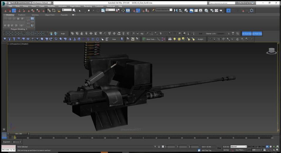Click the Bone Tools toolbar button
Image resolution: width=281 pixels, height=153 pixels.
[x=151, y=39]
